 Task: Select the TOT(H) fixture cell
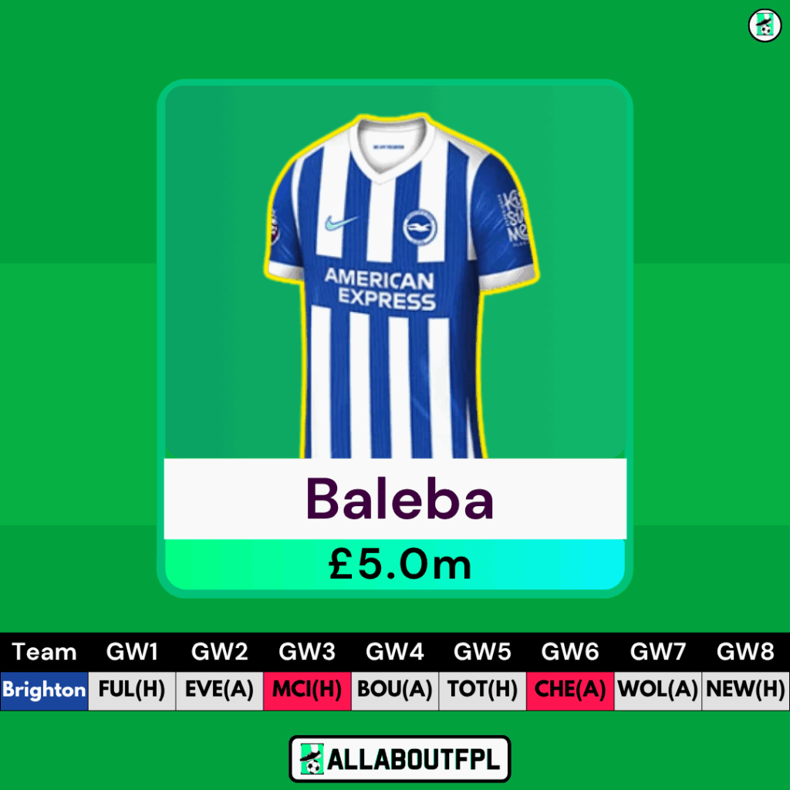[x=482, y=690]
